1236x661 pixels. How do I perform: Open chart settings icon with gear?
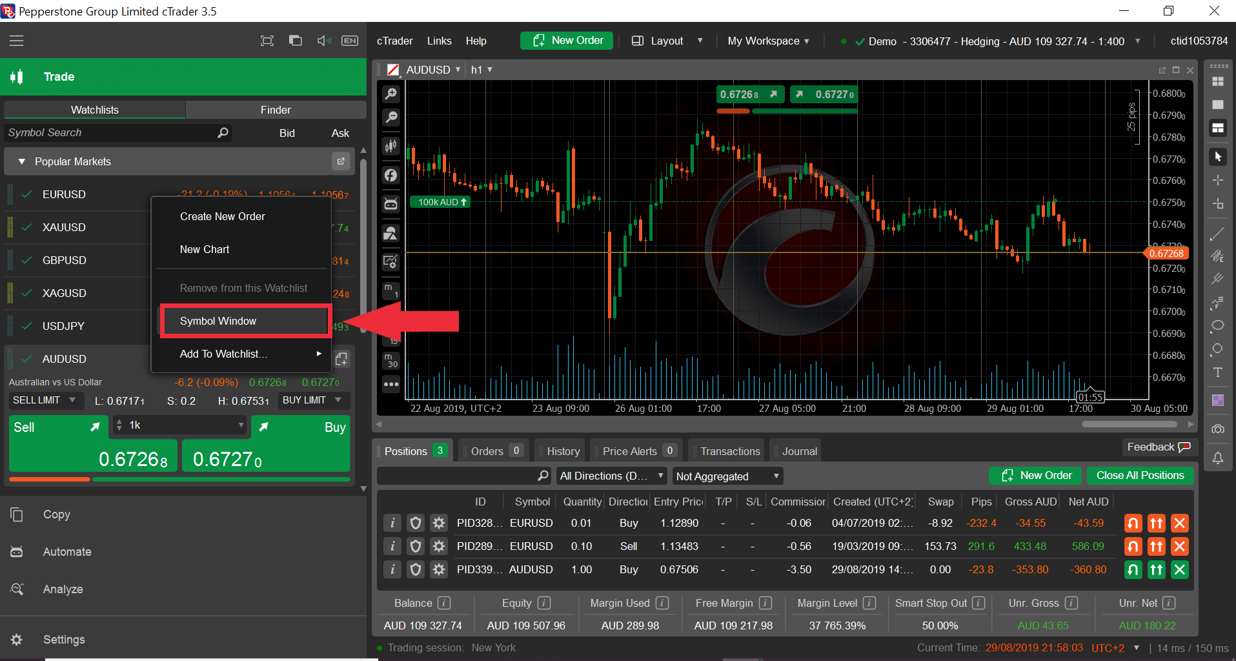390,262
